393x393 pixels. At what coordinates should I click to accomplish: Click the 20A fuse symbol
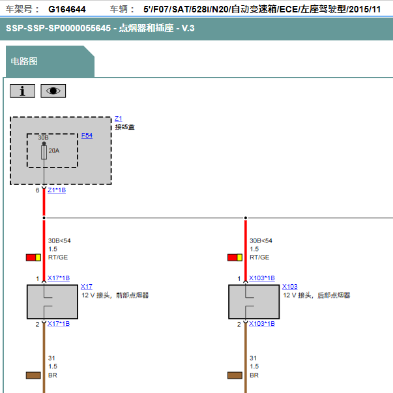pos(44,152)
